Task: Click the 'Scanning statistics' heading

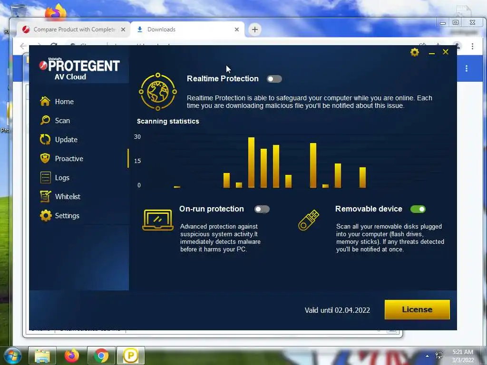Action: coord(168,121)
